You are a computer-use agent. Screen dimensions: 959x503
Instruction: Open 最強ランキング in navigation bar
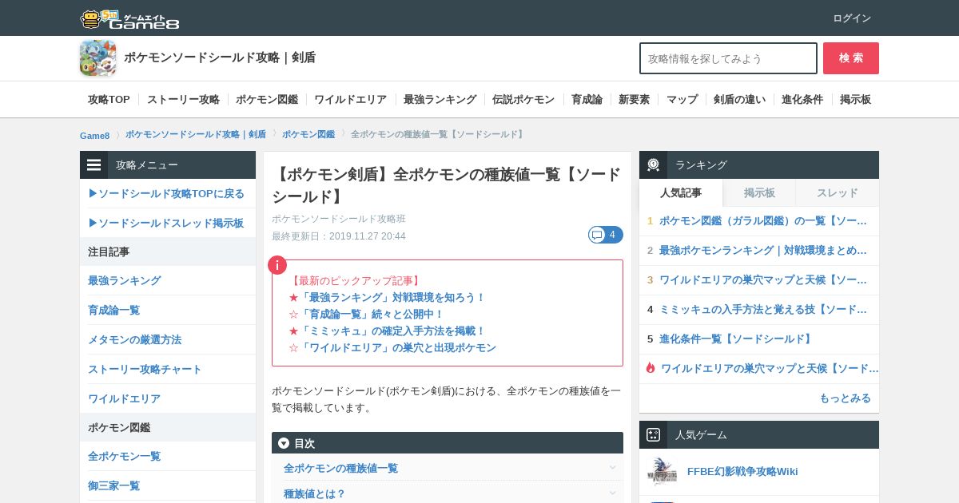pos(440,100)
